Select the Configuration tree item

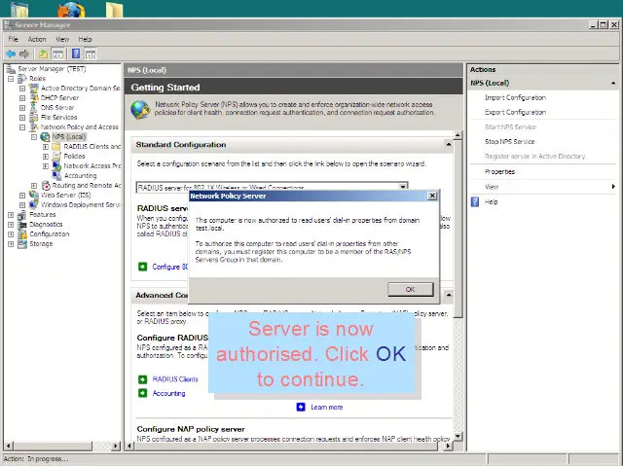coord(50,234)
